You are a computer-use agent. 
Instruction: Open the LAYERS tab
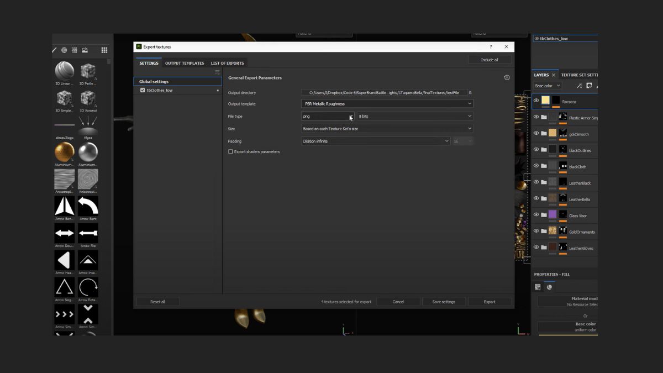click(x=541, y=75)
